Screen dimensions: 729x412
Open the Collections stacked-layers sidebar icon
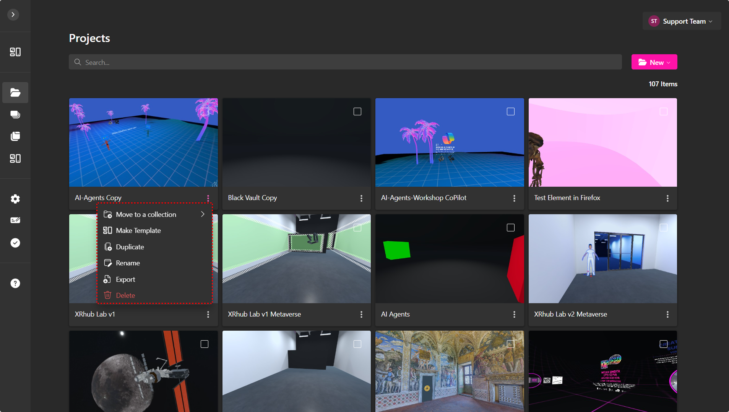[15, 114]
